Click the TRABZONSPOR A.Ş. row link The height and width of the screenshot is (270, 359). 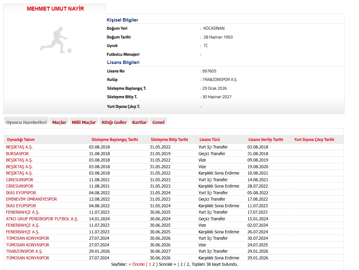pyautogui.click(x=24, y=251)
